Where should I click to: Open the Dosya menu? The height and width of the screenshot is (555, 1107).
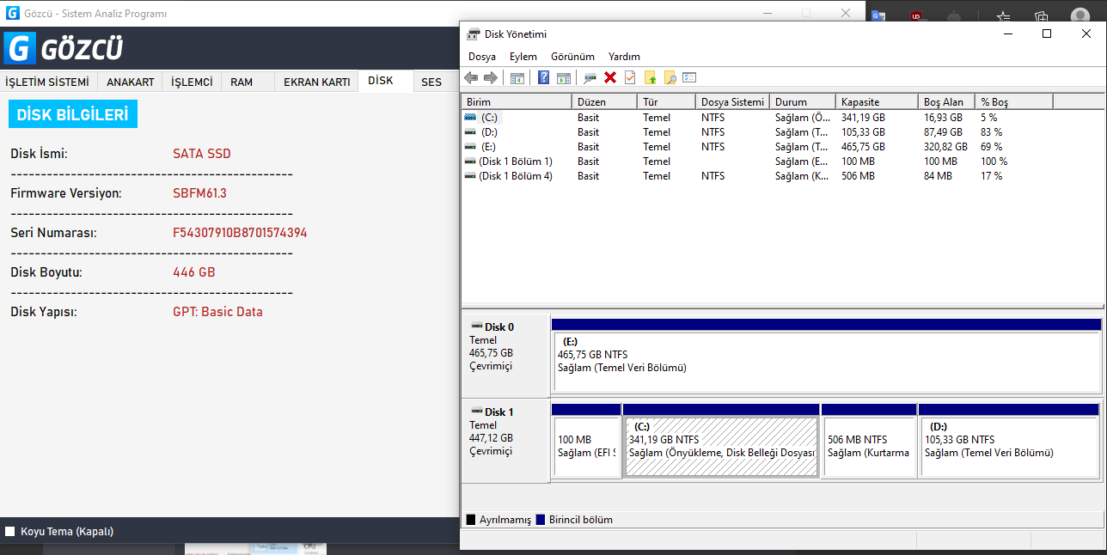click(x=482, y=57)
